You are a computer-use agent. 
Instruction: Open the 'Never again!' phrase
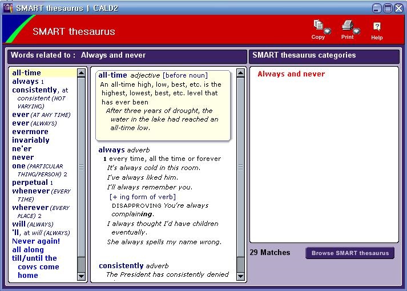point(36,241)
